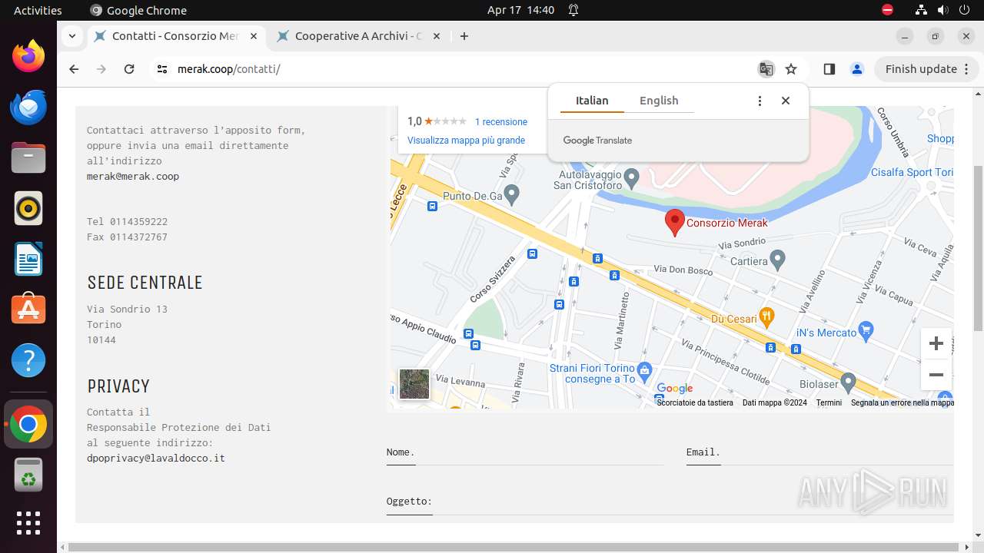The image size is (984, 553).
Task: Click dpoprivacy@lavaldocco.it email link
Action: coord(156,459)
